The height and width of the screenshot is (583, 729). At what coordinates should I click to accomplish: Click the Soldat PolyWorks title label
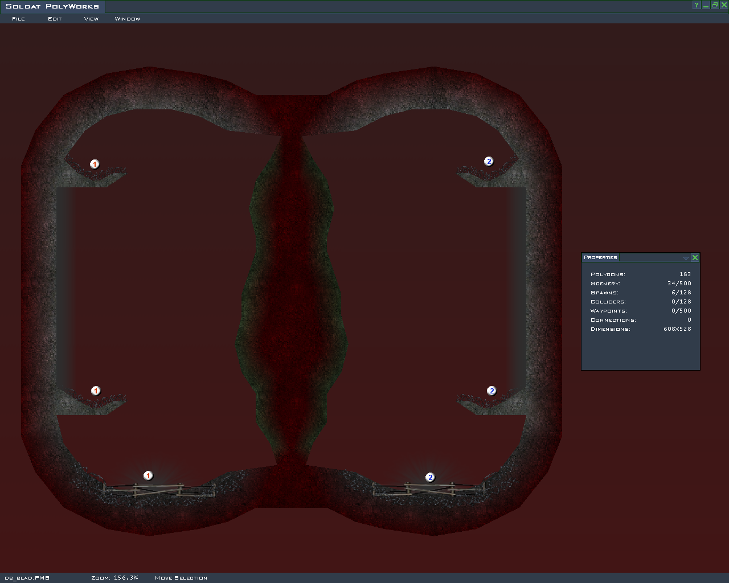[x=52, y=6]
